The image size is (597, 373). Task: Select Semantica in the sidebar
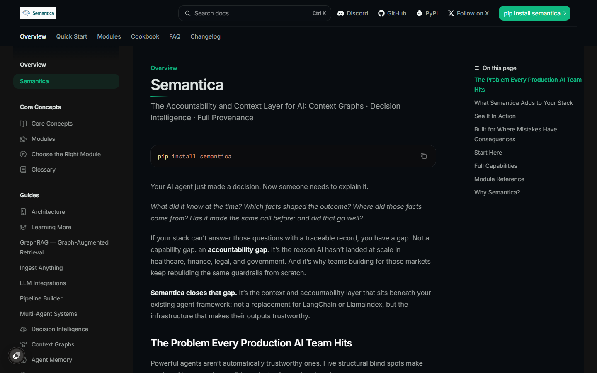click(x=66, y=81)
